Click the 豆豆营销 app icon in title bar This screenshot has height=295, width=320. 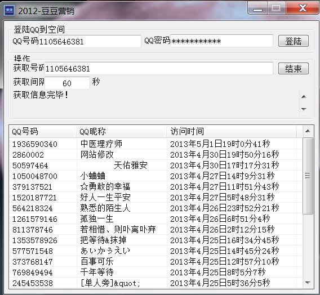point(10,10)
